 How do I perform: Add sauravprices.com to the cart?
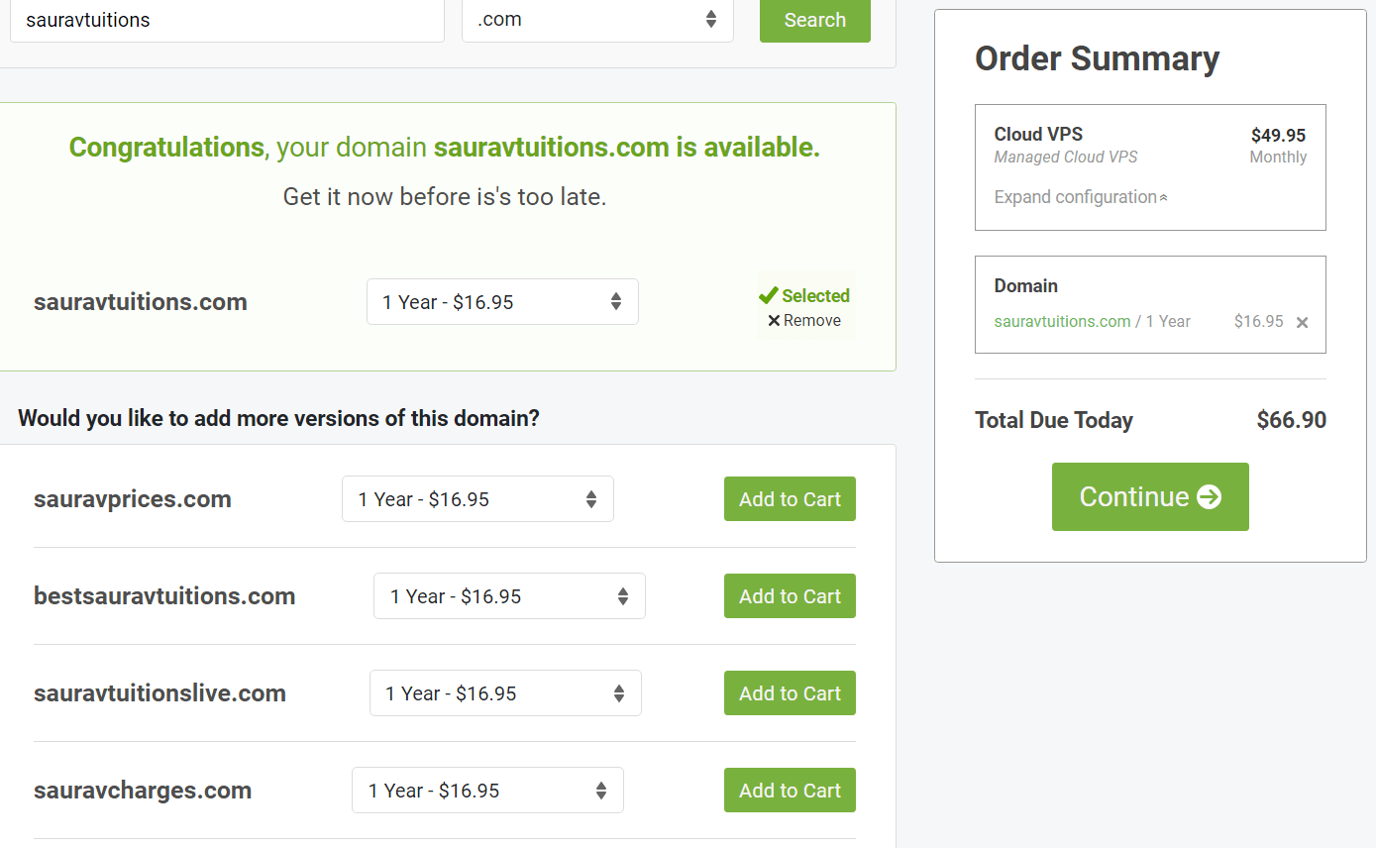pyautogui.click(x=790, y=498)
